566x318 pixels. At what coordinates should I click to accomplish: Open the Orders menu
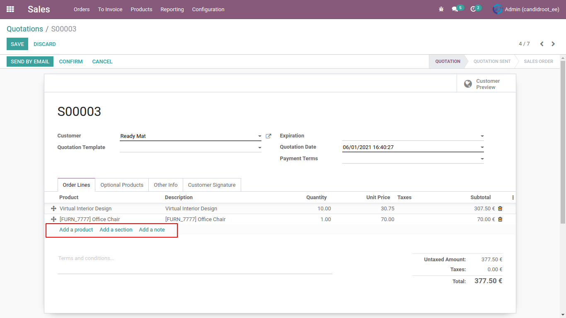point(82,9)
